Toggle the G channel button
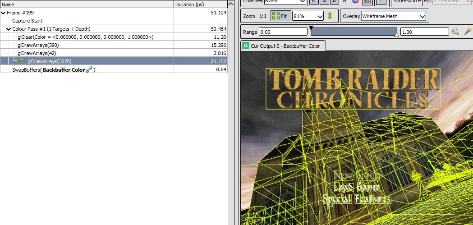 (x=324, y=1)
